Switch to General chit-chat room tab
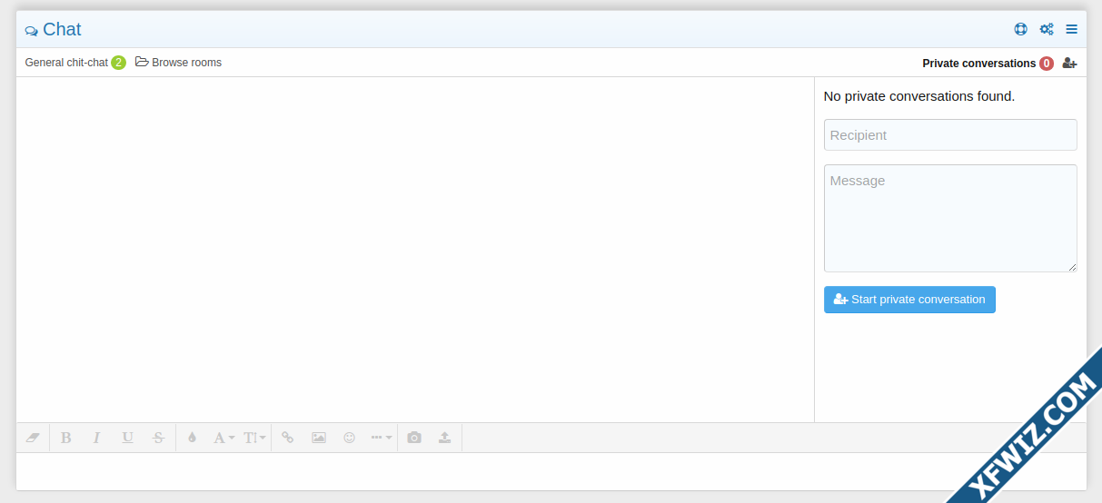Image resolution: width=1102 pixels, height=503 pixels. pos(66,63)
